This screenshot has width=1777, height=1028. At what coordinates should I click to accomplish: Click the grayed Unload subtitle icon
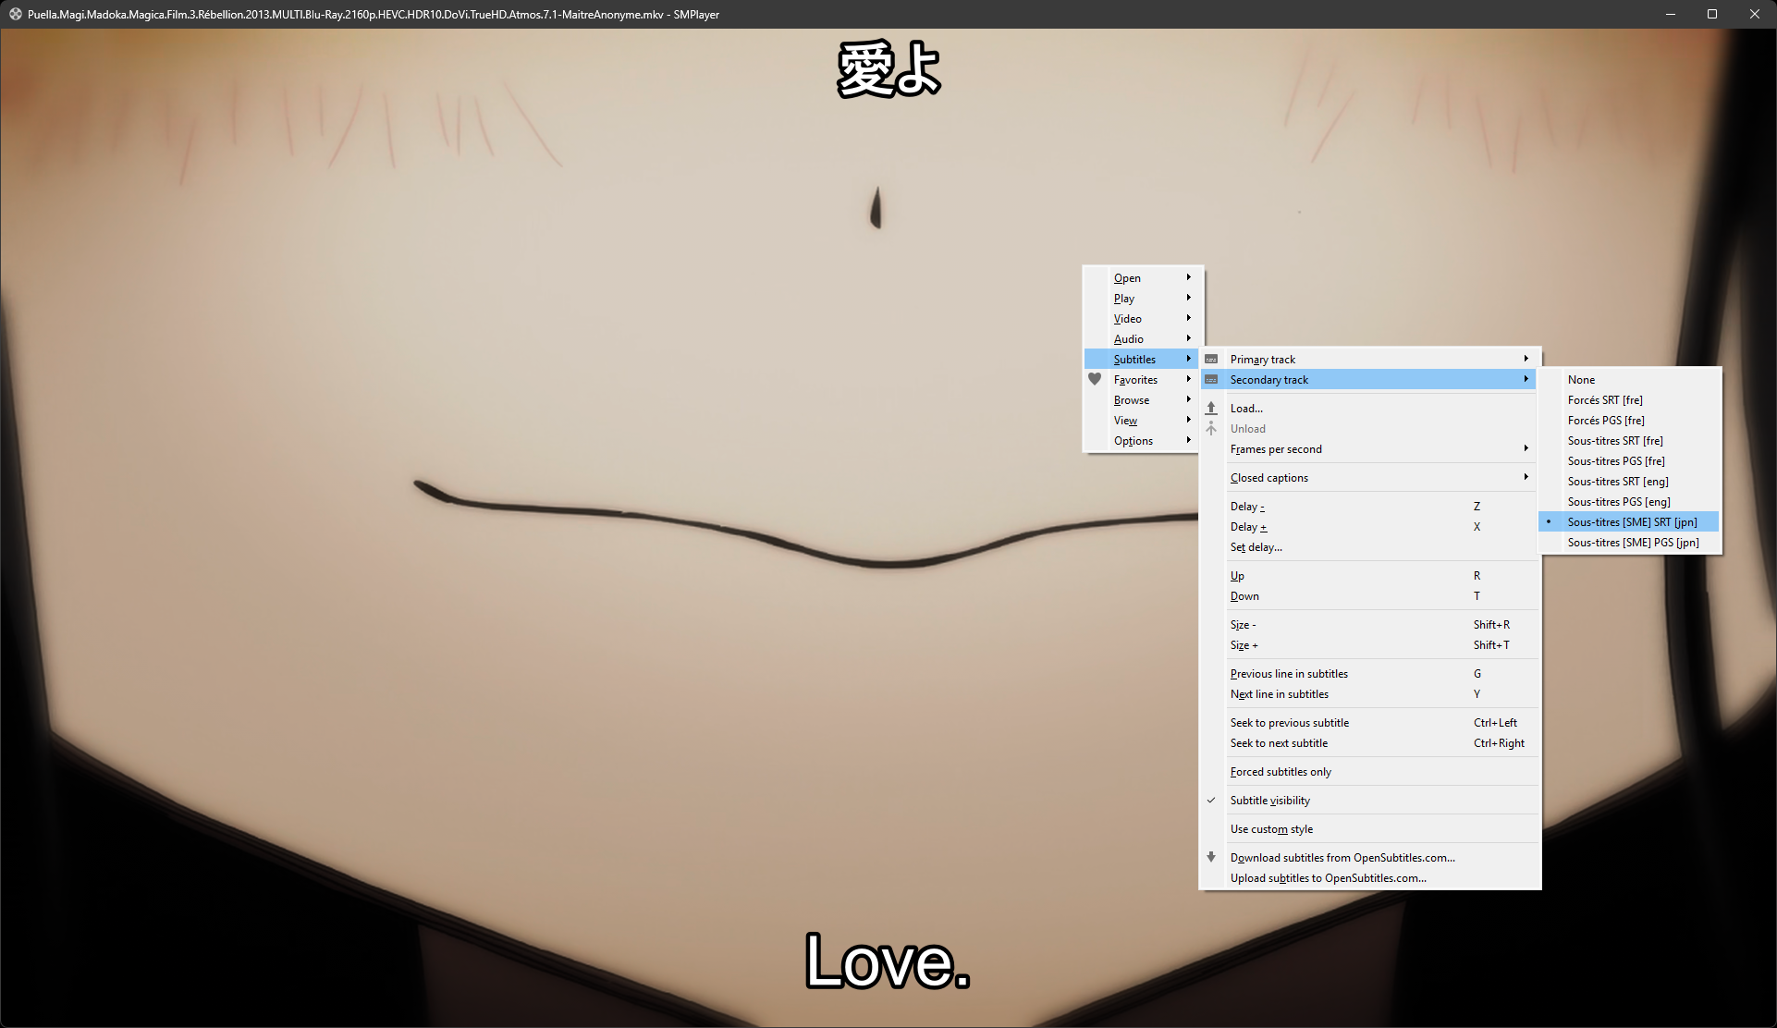[x=1211, y=428]
